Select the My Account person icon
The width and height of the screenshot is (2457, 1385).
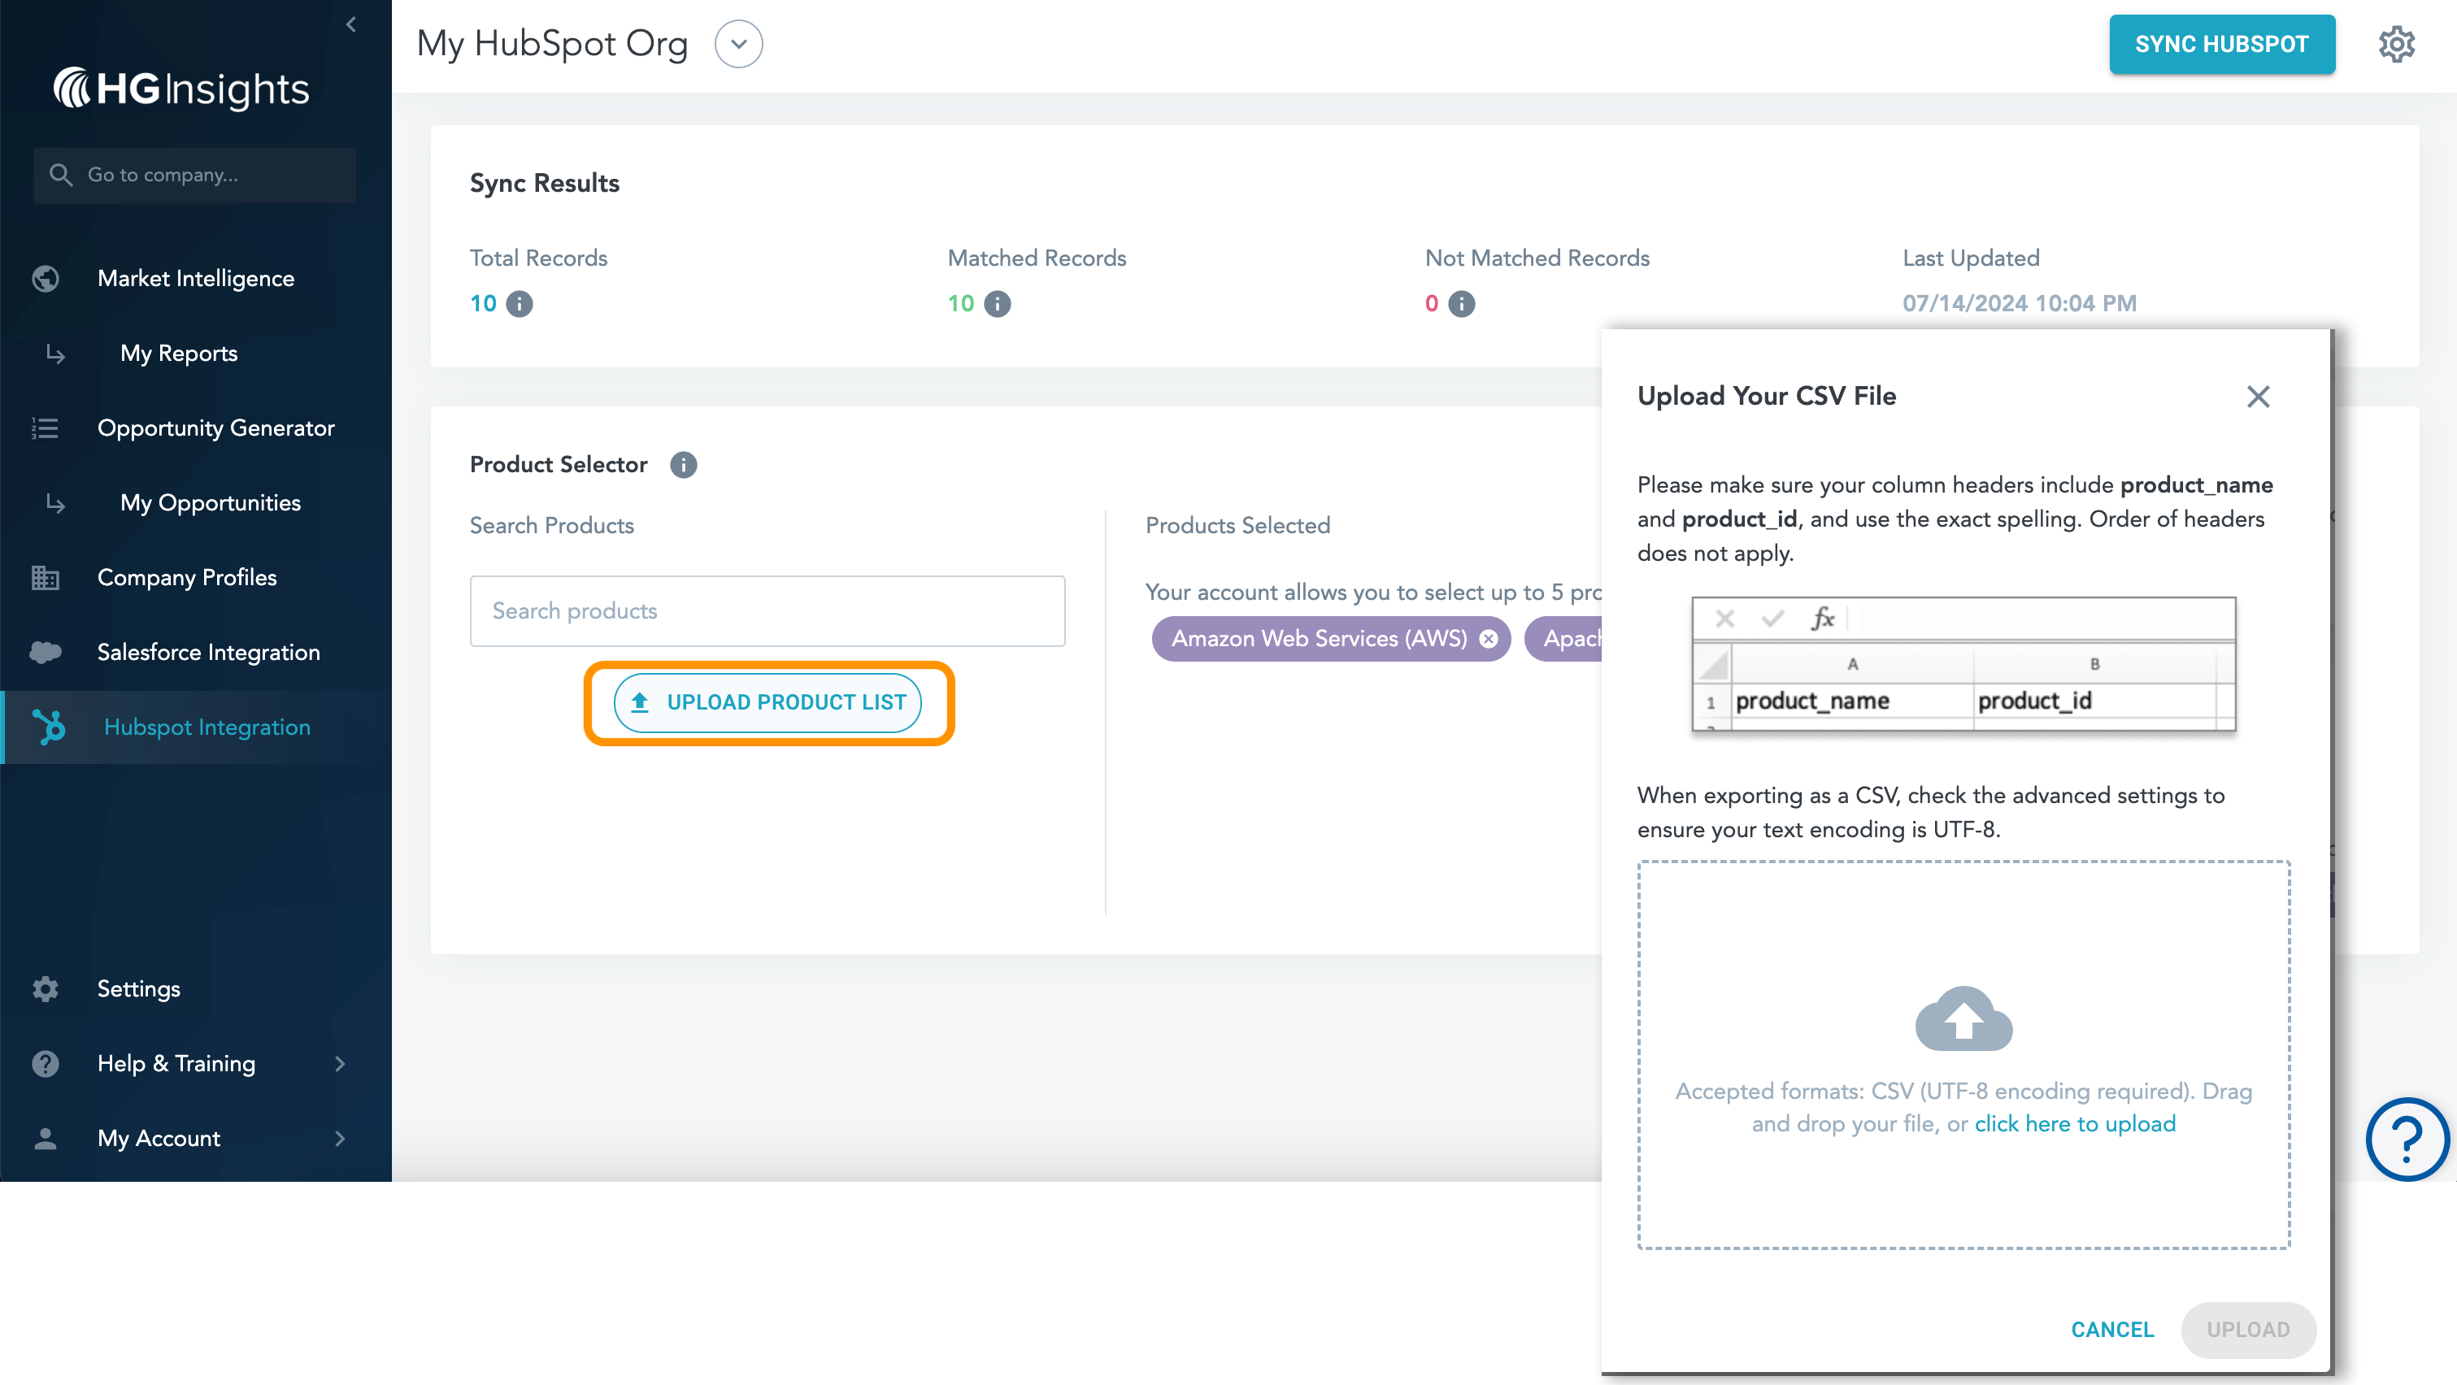(45, 1138)
